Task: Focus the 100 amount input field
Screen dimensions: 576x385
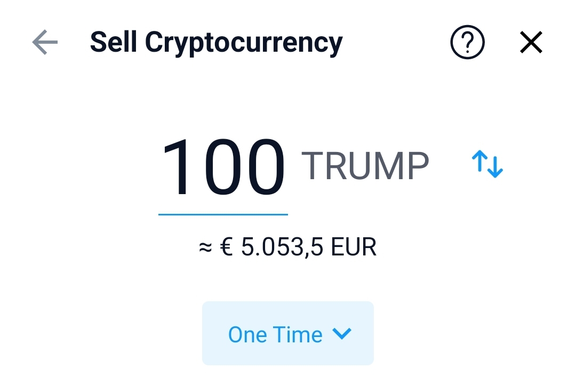Action: [223, 168]
